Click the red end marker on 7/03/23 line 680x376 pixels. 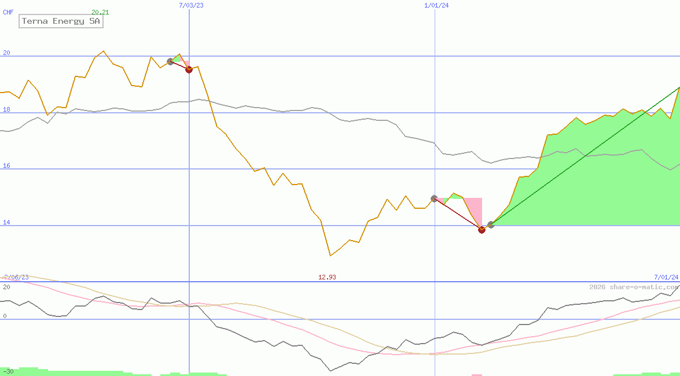189,69
